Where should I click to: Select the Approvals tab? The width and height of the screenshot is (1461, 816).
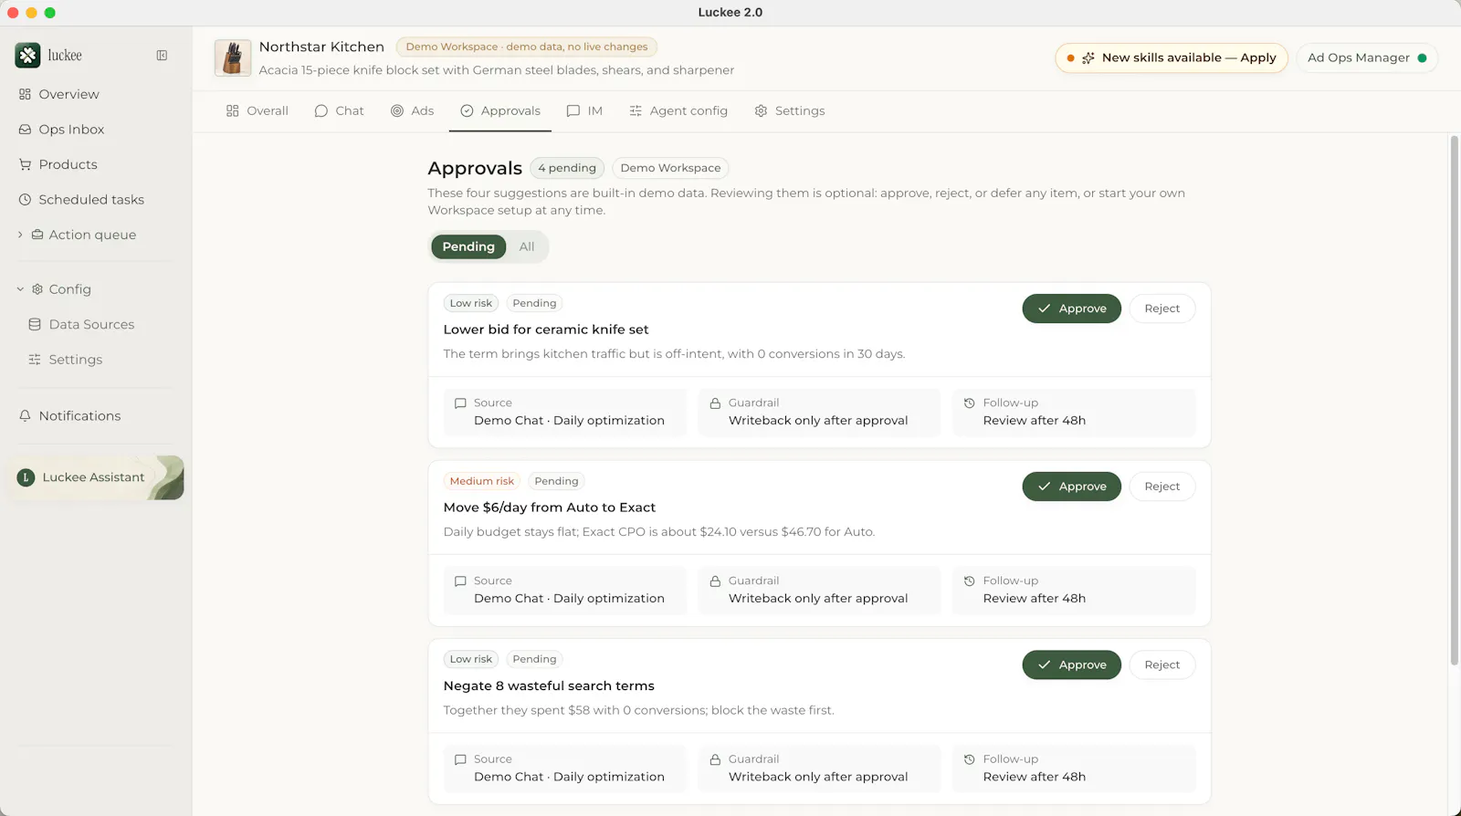pos(500,110)
